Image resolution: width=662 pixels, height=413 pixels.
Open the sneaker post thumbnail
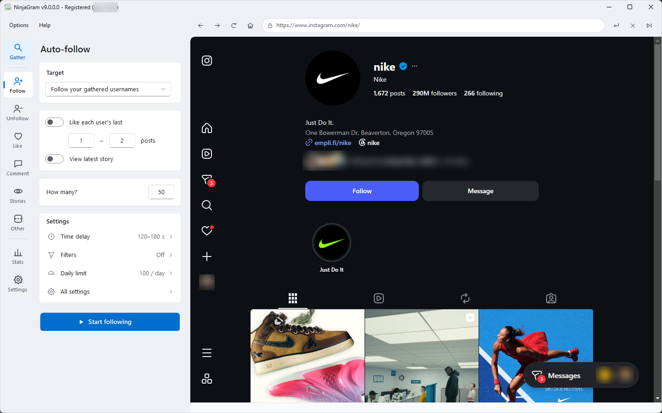tap(308, 356)
